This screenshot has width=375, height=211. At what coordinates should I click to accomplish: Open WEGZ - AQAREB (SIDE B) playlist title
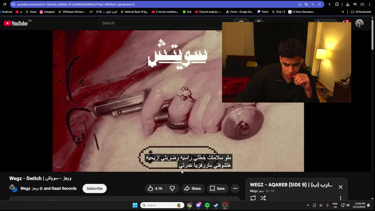pos(291,185)
